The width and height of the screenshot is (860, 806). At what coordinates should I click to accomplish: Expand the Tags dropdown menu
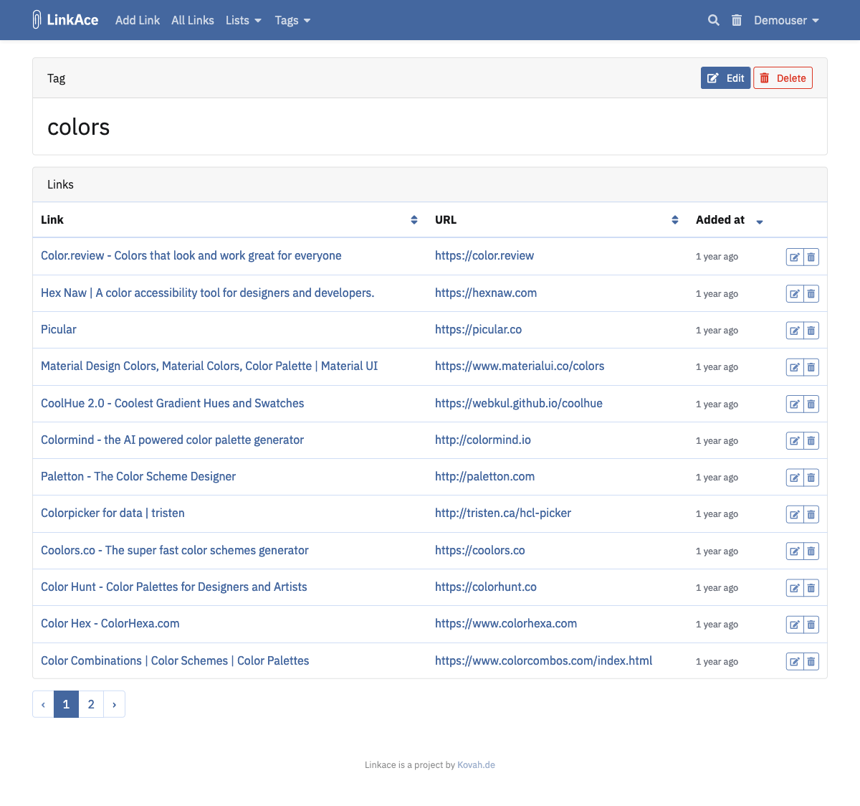[292, 20]
